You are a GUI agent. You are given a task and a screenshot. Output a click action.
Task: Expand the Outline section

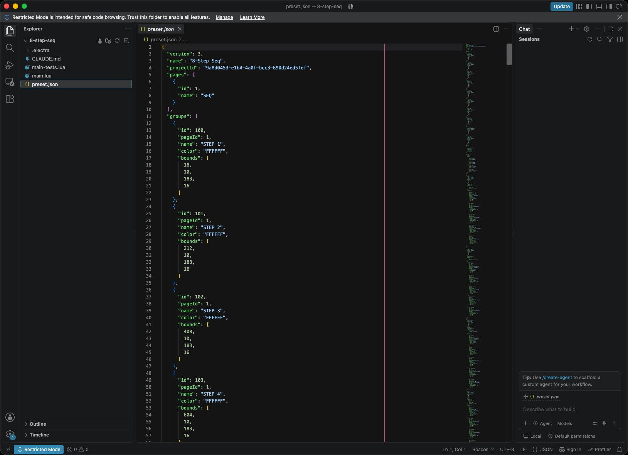[x=76, y=424]
